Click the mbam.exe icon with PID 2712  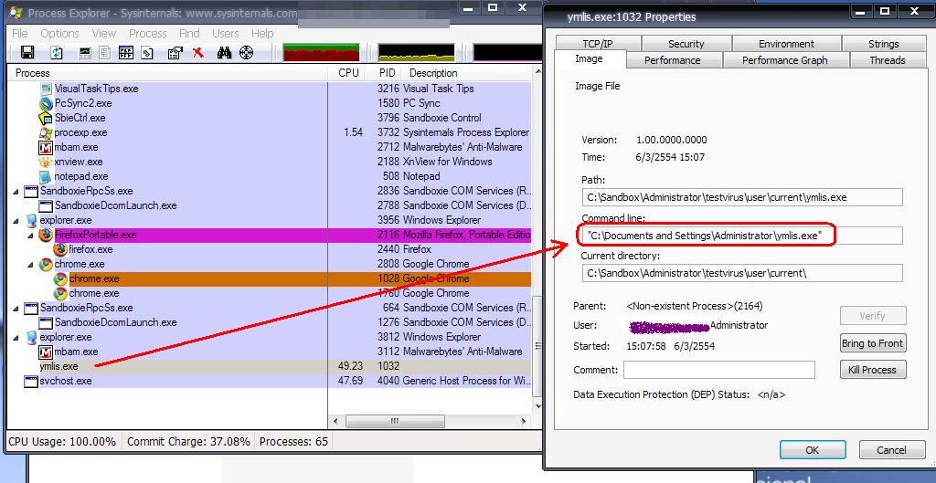(x=46, y=147)
